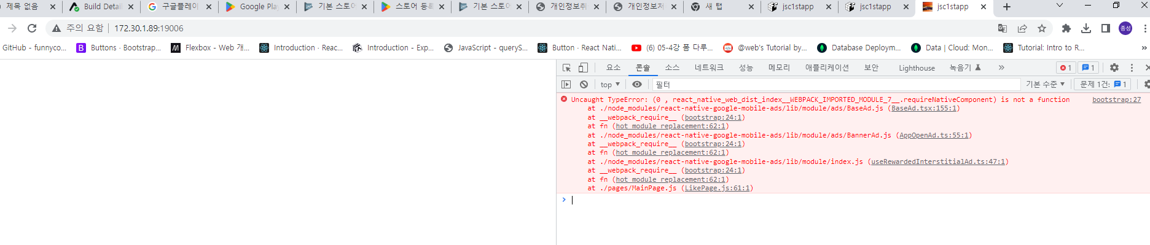Close the Google Play browser tab
This screenshot has width=1150, height=245.
point(287,7)
